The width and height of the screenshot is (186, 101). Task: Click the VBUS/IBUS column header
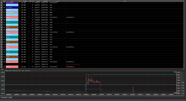coord(45,1)
